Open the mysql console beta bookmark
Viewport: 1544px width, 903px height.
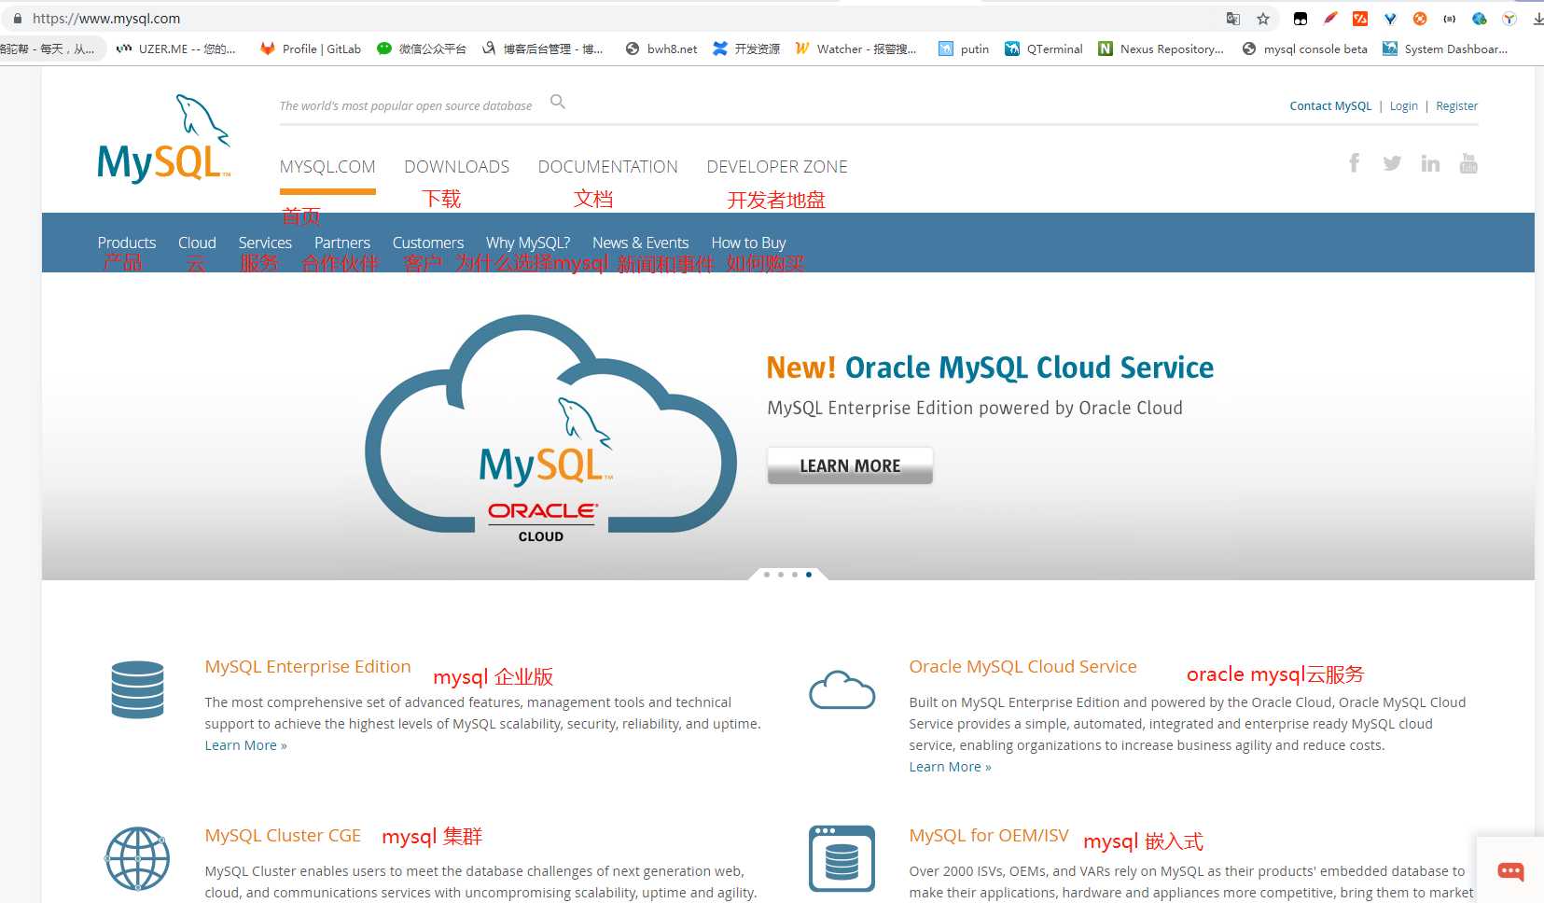pos(1304,49)
